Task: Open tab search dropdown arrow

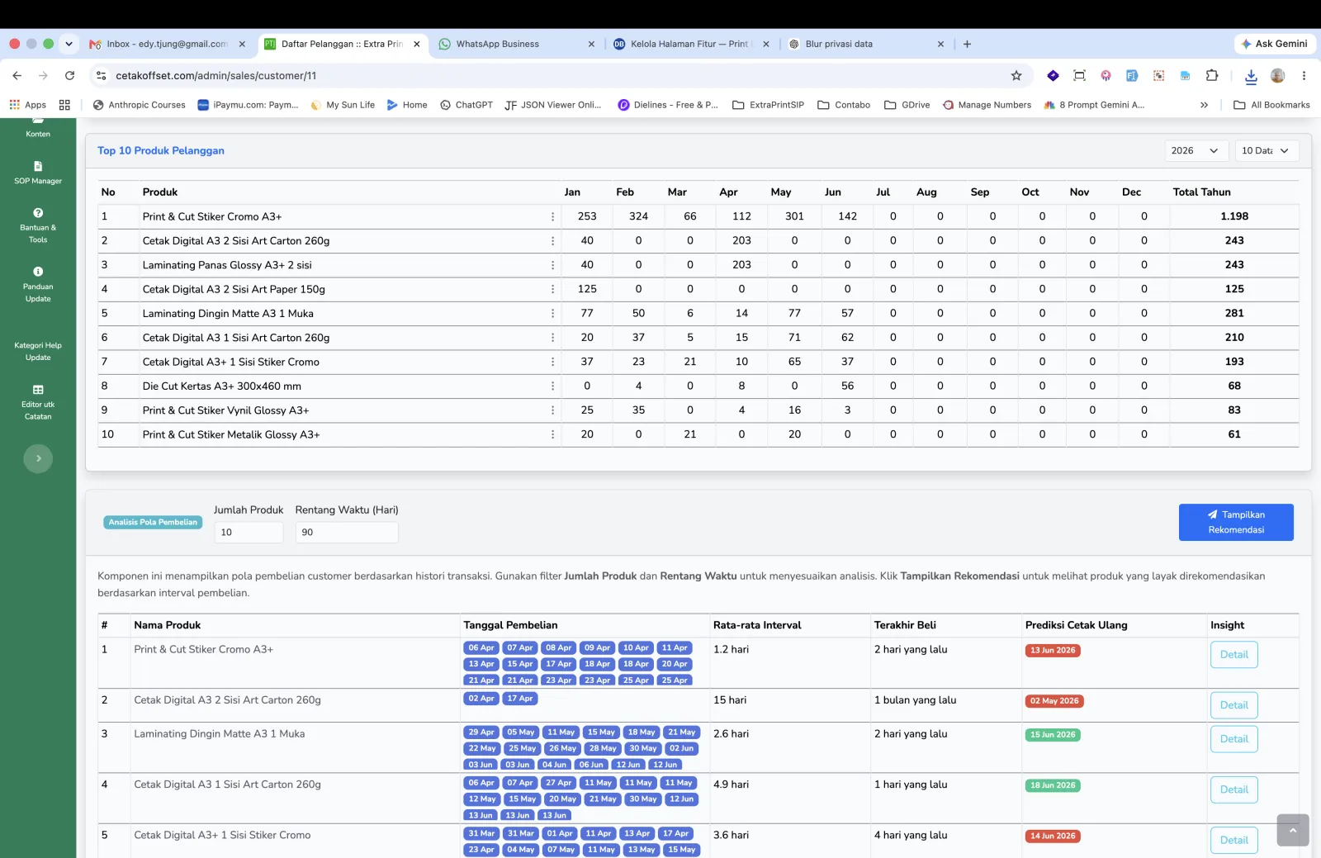Action: point(69,44)
